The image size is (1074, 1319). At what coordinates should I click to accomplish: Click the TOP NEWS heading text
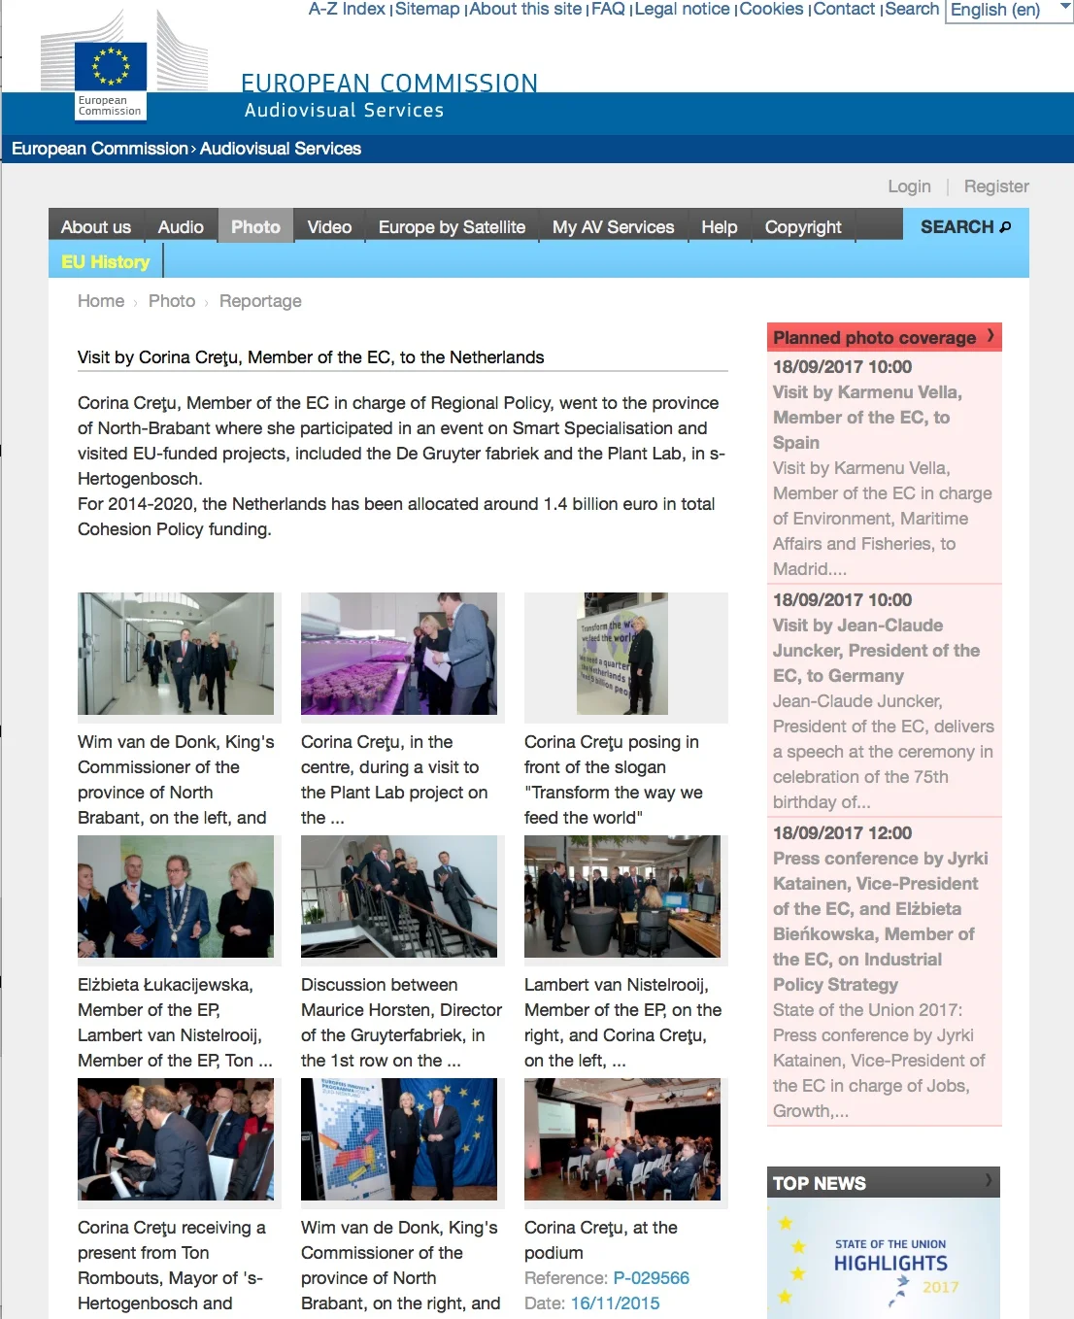pos(819,1183)
